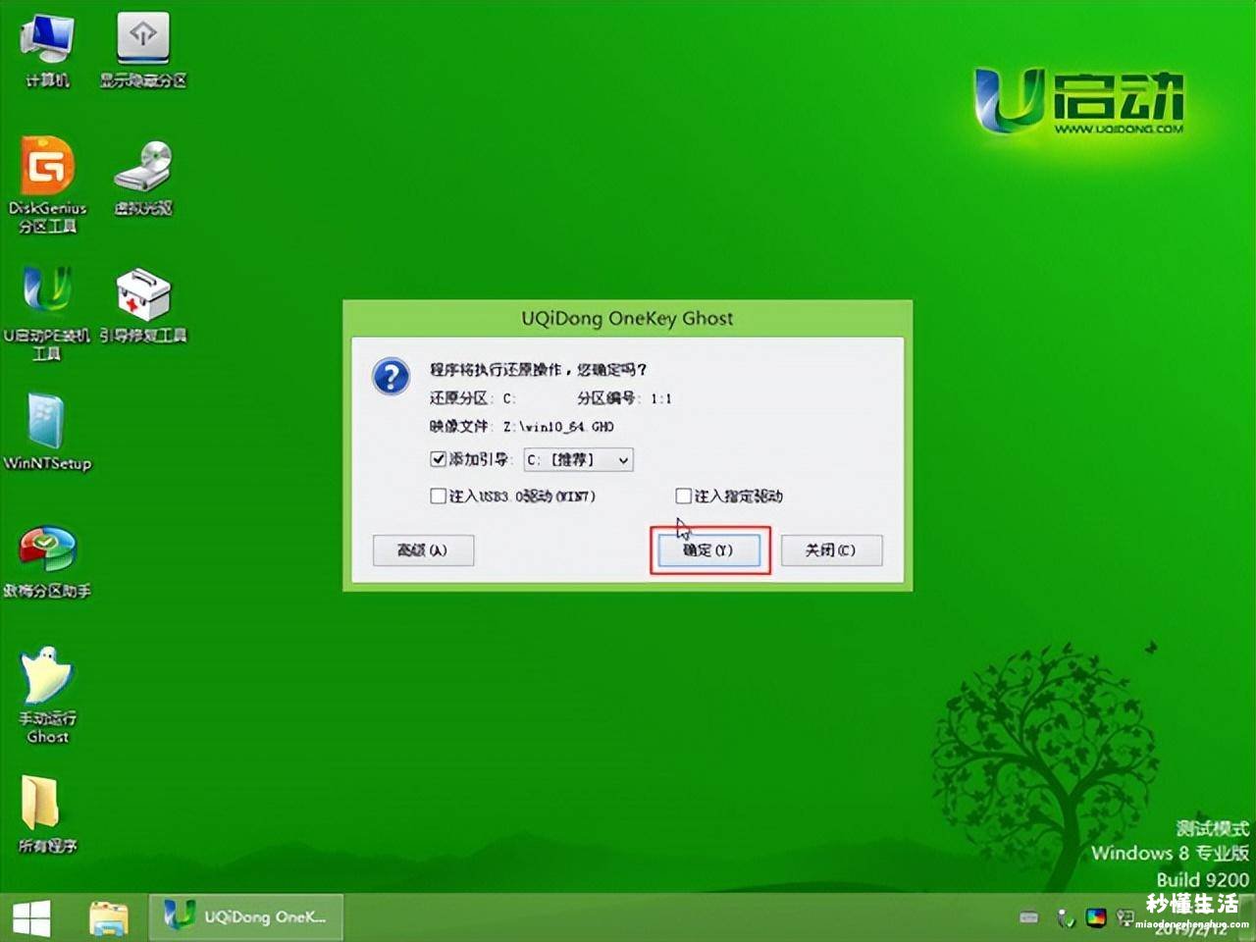Launch WinNTSetup desktop icon
1256x942 pixels.
point(47,433)
